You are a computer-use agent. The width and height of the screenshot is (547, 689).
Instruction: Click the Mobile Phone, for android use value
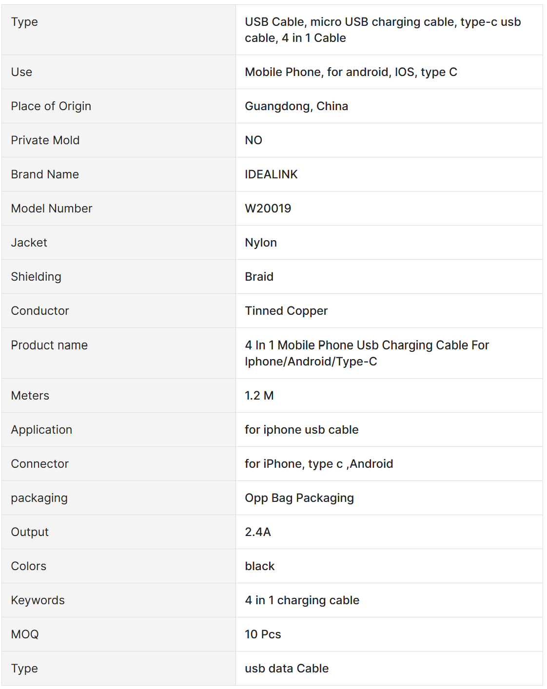pos(351,72)
